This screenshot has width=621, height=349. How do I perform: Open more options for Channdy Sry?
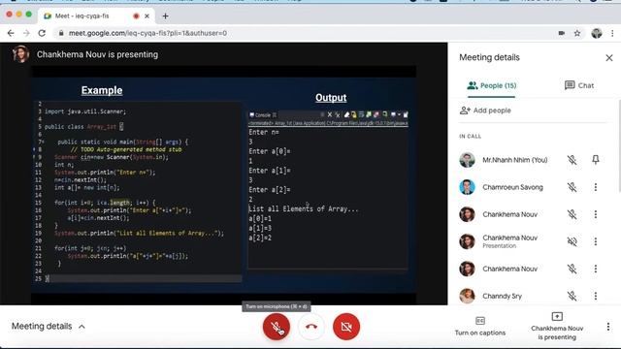595,296
